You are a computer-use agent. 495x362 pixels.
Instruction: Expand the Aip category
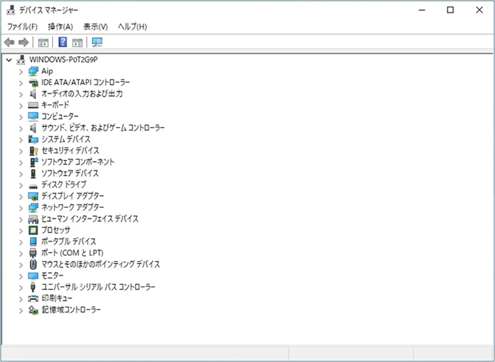[x=21, y=72]
